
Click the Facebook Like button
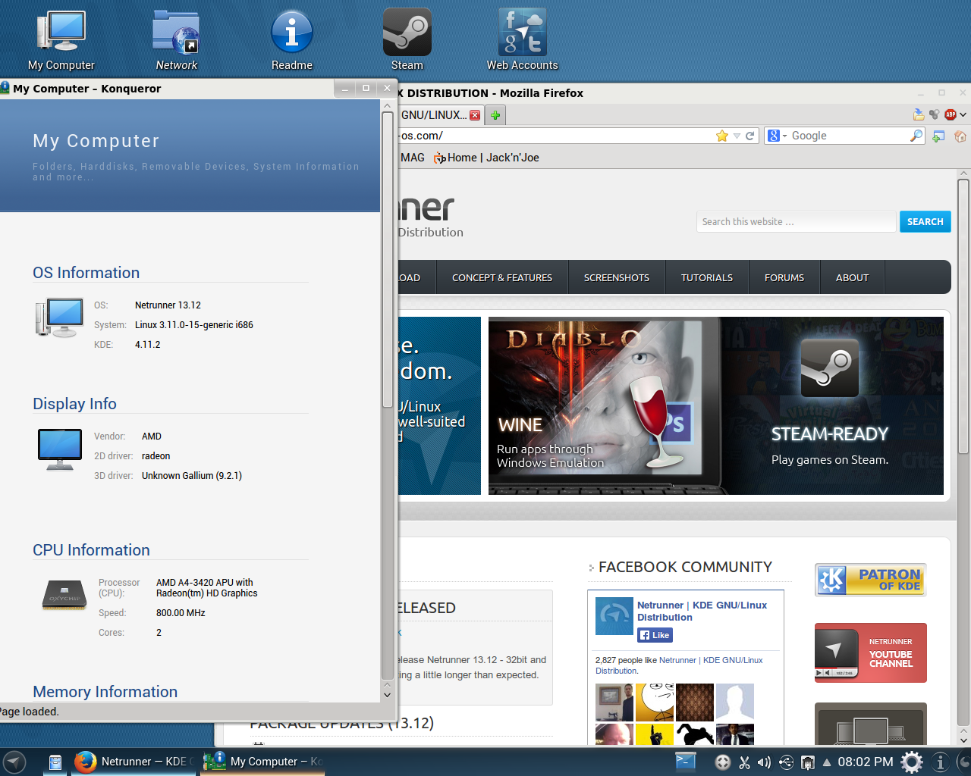coord(655,635)
